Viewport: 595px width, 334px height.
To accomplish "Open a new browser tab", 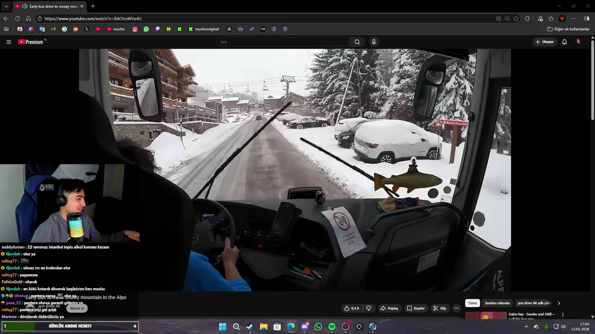I will (x=93, y=6).
